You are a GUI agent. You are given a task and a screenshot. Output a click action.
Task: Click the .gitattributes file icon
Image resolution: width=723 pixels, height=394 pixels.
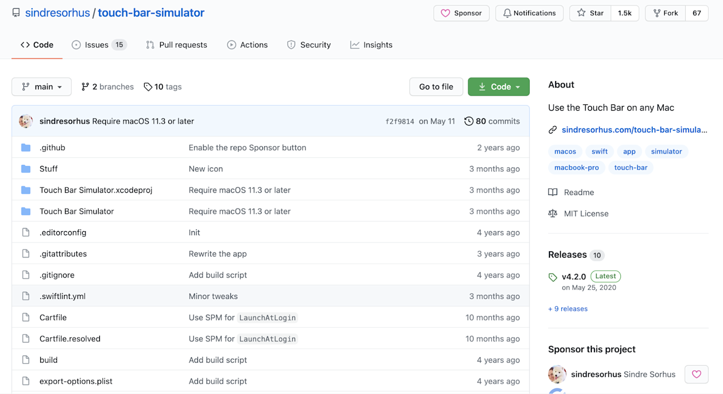(26, 254)
